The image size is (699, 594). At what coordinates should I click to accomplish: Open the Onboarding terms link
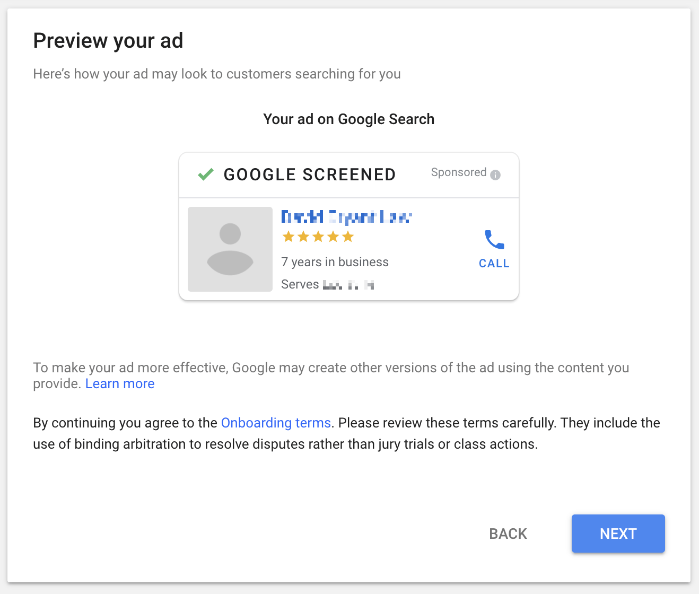tap(276, 423)
